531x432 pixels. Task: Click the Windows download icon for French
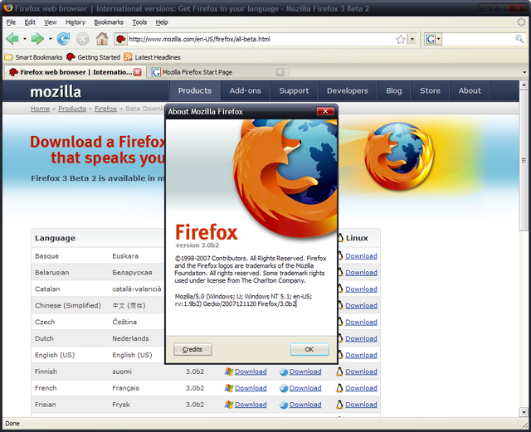point(229,388)
